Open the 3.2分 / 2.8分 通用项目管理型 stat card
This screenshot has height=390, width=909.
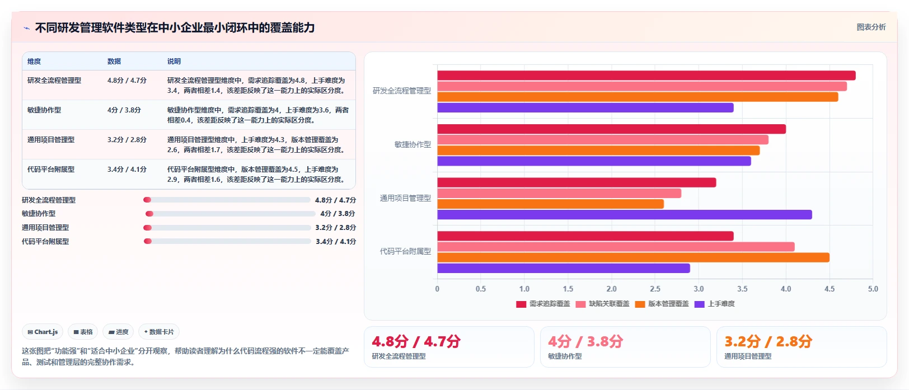pyautogui.click(x=802, y=347)
